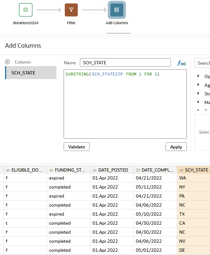Click the plus icon to add Column
The image size is (210, 255).
8,62
